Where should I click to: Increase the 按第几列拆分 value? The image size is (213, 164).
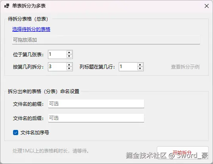(69, 65)
